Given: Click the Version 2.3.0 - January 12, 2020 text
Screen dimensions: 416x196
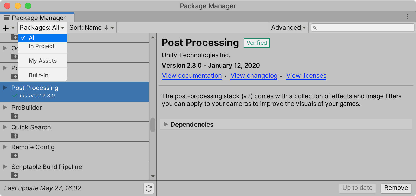Looking at the screenshot, I should 211,66.
